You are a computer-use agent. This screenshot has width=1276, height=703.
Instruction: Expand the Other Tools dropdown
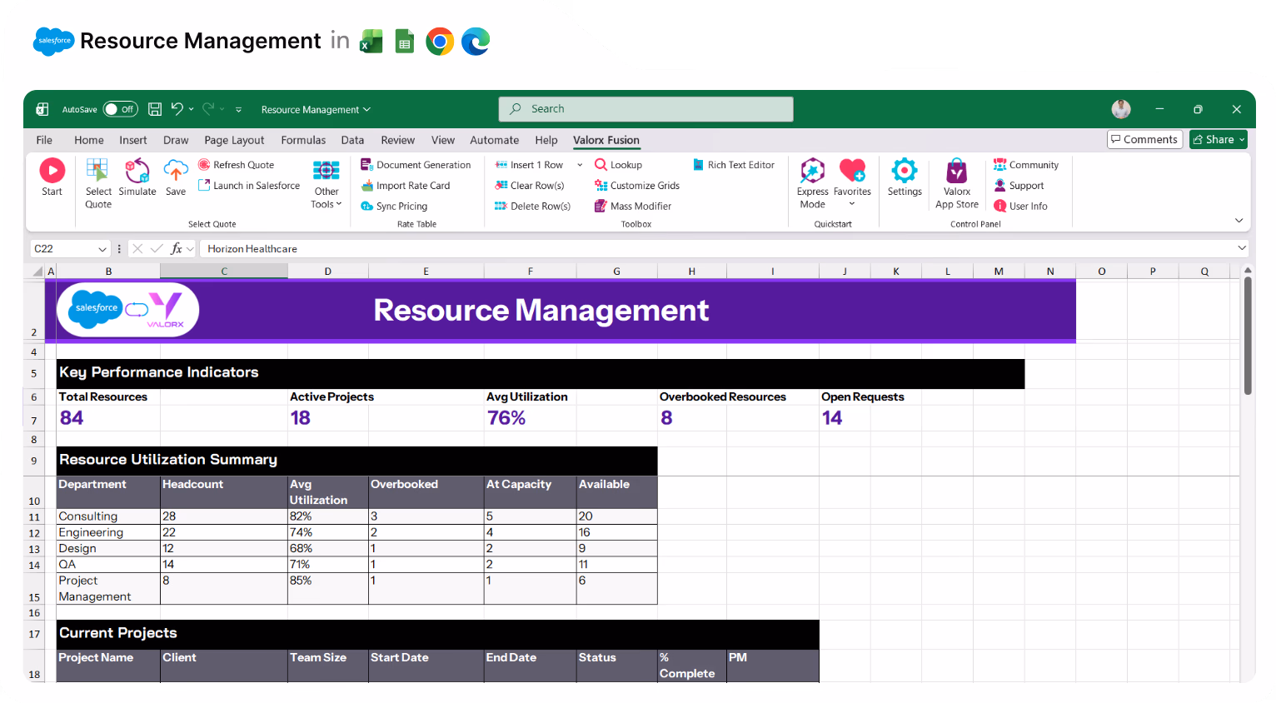click(x=326, y=183)
